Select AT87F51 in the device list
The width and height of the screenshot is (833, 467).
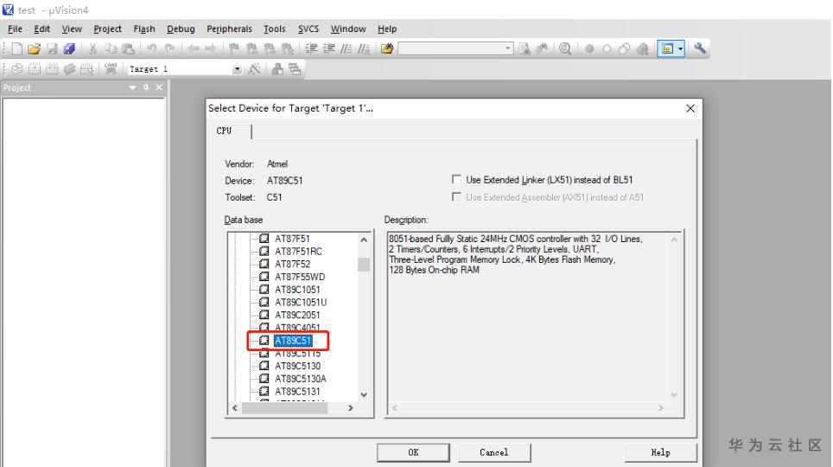[292, 239]
